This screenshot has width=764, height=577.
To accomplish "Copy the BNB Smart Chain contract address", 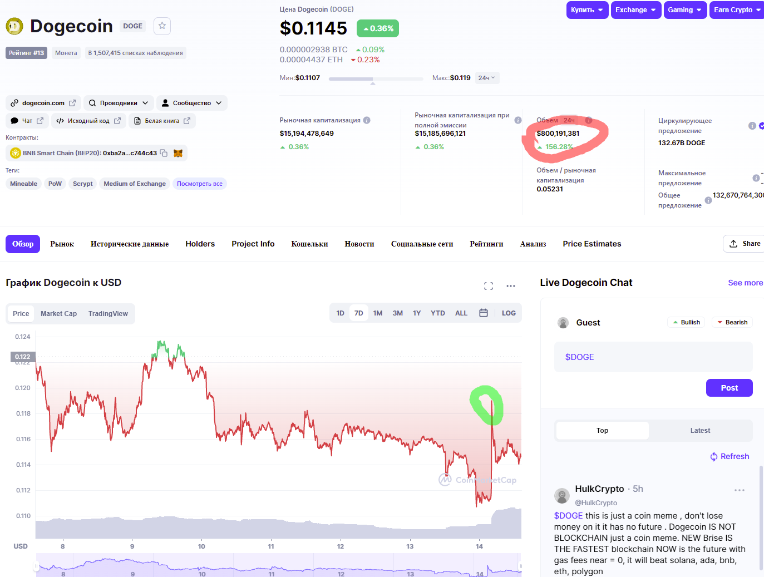I will coord(164,153).
